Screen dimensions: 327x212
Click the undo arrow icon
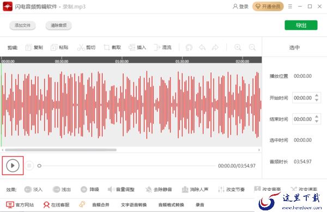click(202, 47)
